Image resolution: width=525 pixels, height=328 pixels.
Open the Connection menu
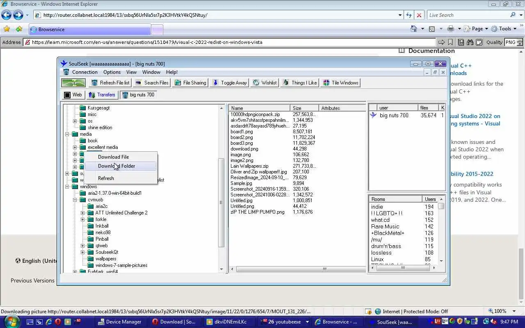[85, 72]
